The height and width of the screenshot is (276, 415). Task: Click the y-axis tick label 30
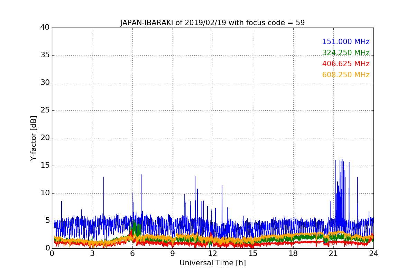45,83
